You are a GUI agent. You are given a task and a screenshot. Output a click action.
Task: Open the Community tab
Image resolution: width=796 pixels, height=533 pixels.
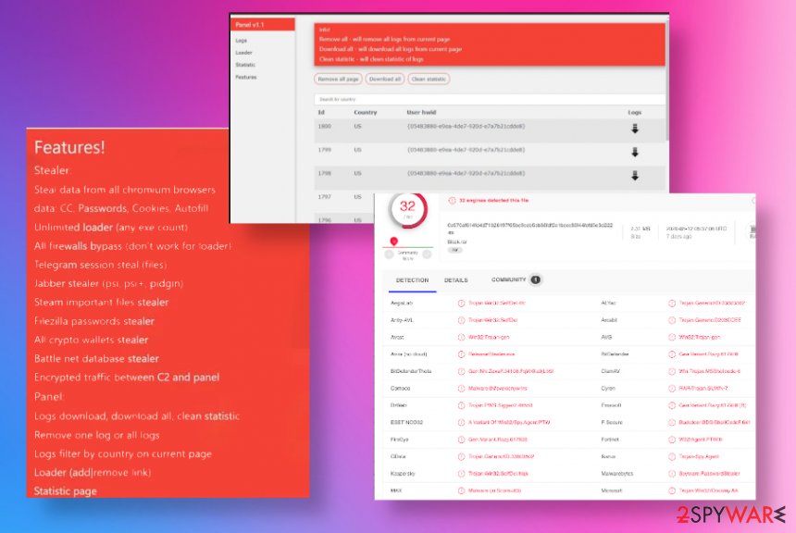coord(509,279)
